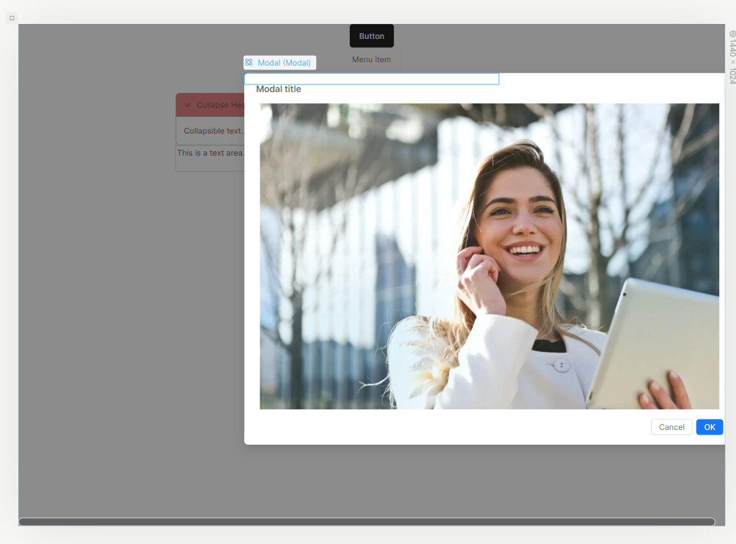Select the Modal (Modal) component label

(x=284, y=63)
